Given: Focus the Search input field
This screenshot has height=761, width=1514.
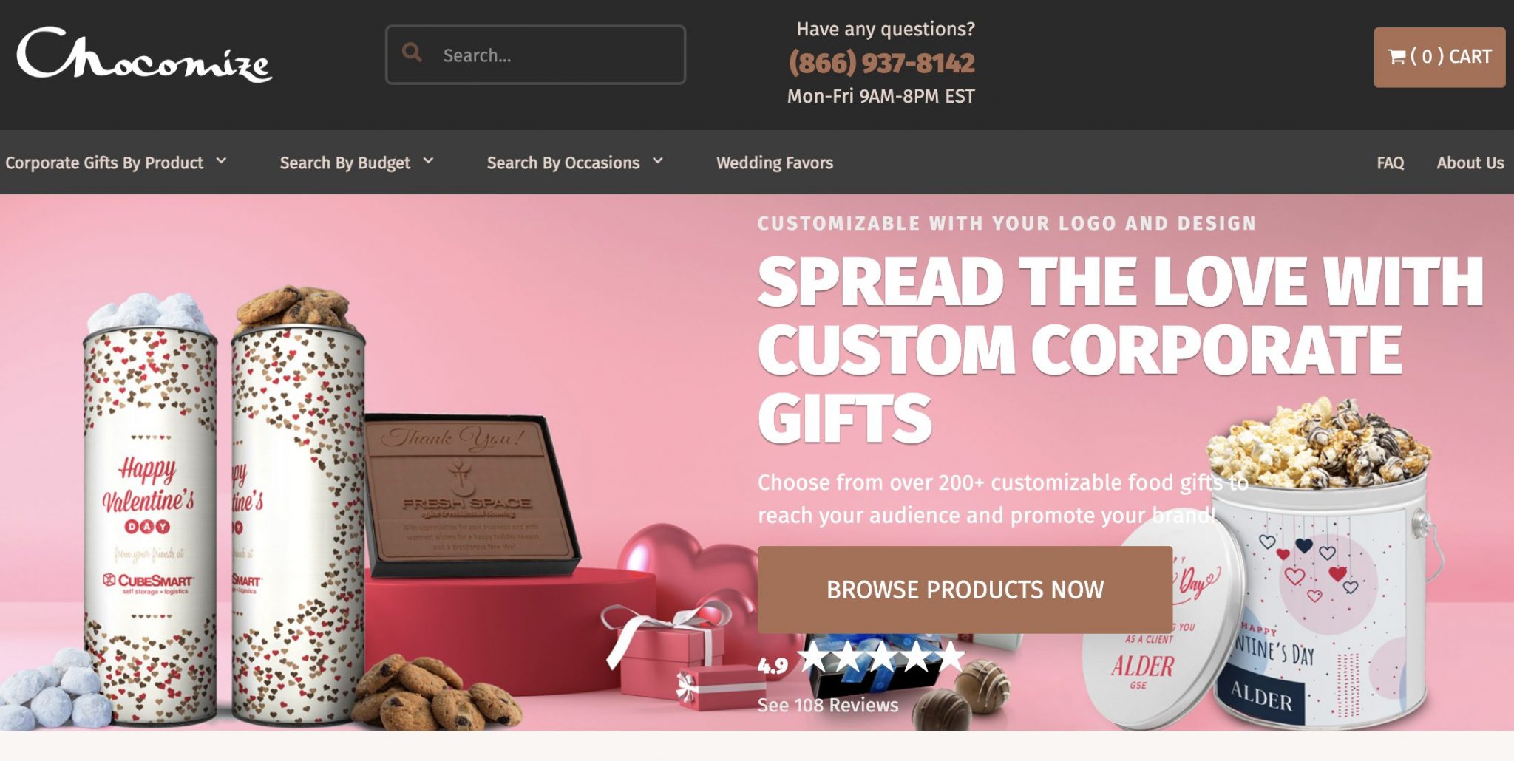Looking at the screenshot, I should (535, 55).
